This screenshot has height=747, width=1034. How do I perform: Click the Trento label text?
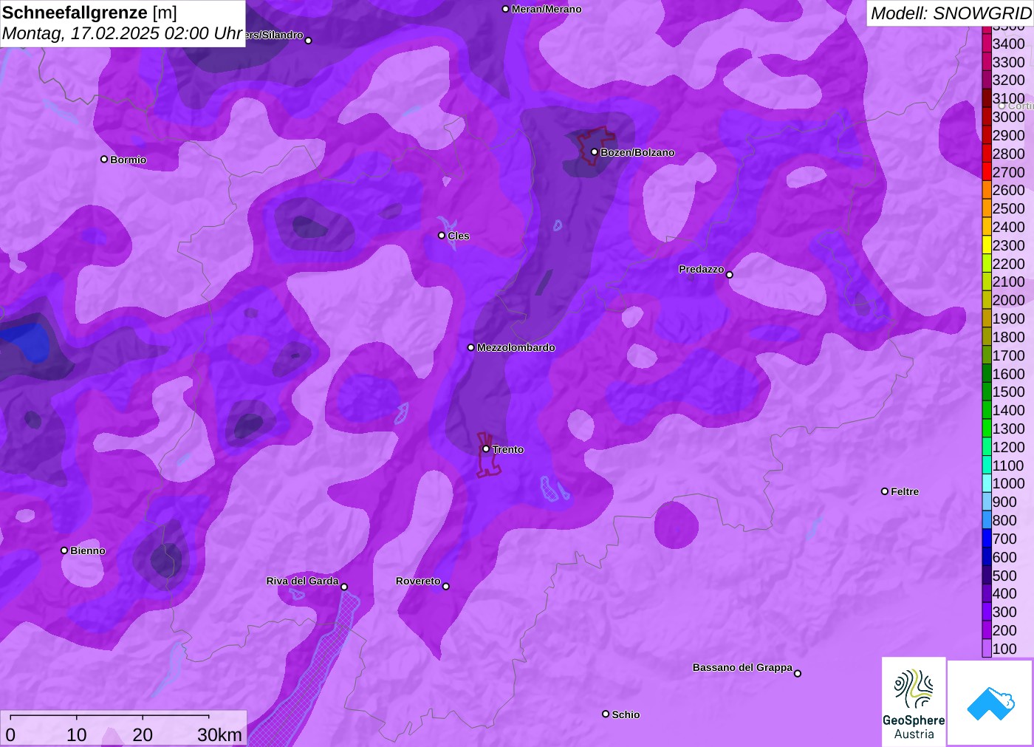[508, 449]
